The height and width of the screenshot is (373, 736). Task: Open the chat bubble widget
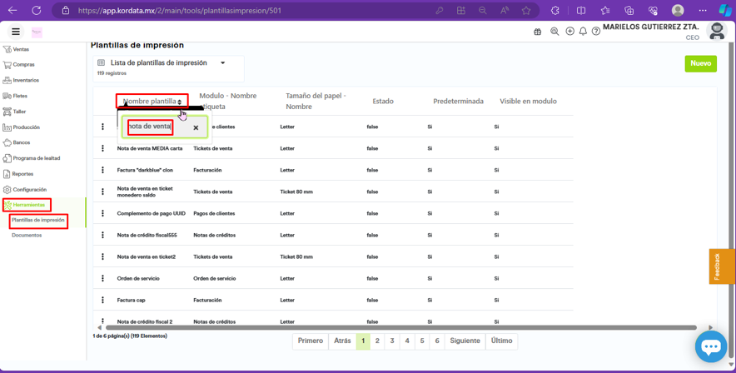710,346
